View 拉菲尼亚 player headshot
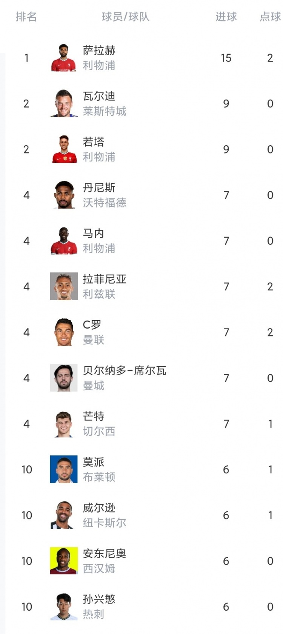Viewport: 283px width, 634px height. (64, 286)
